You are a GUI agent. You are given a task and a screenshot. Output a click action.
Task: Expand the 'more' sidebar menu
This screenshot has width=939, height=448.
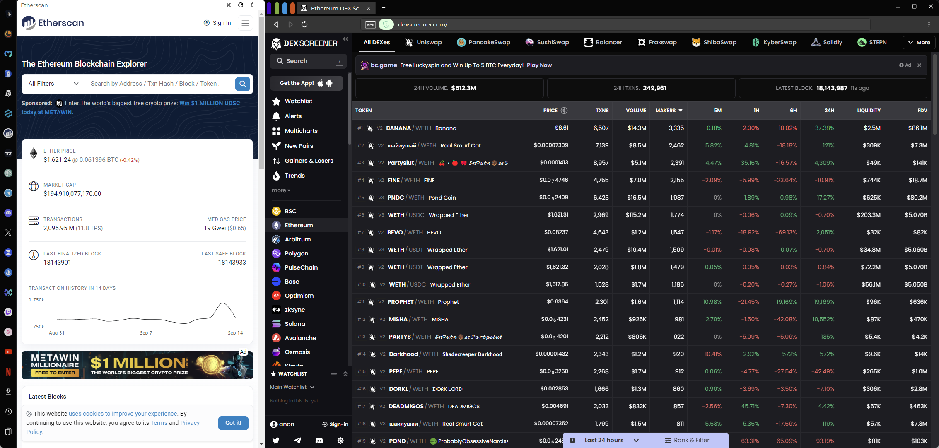[x=281, y=190]
